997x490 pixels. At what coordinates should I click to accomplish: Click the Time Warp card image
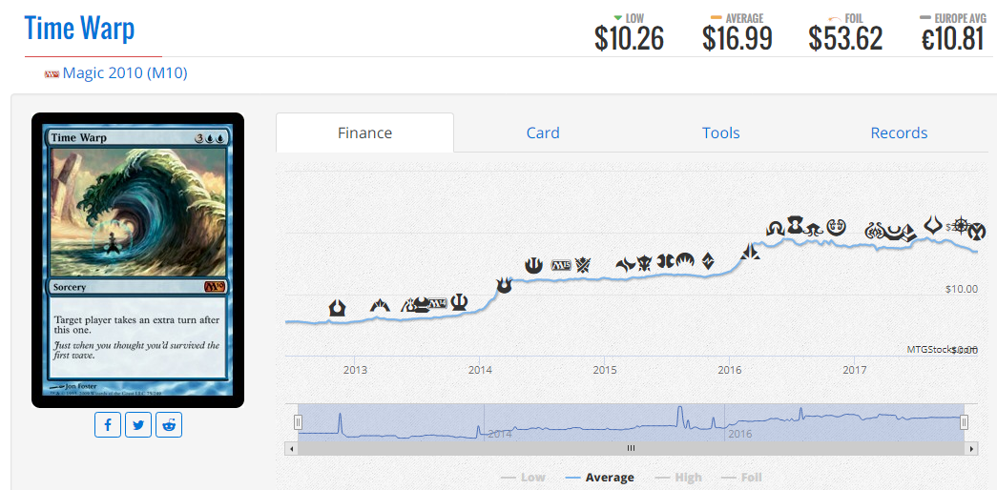click(x=138, y=259)
